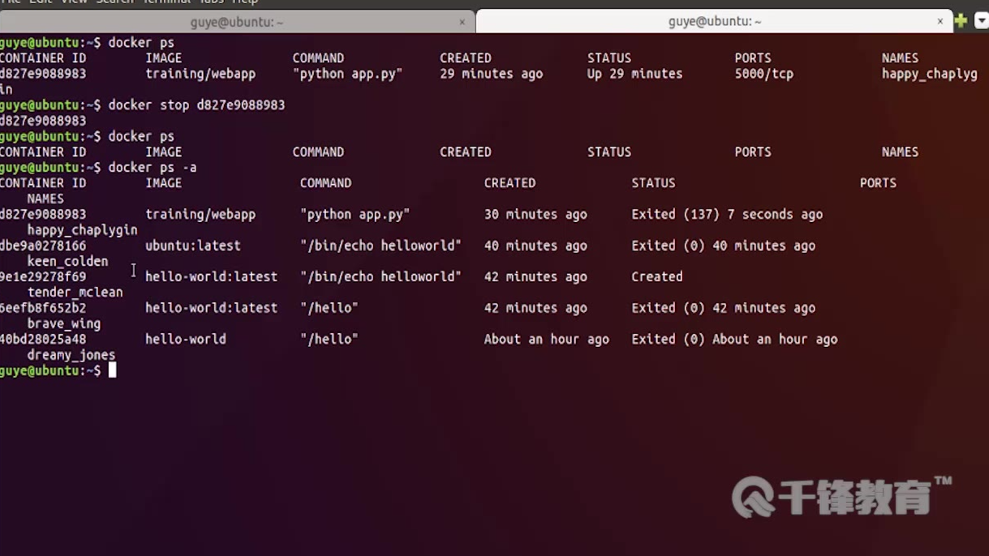Close the inactive left guye@ubuntu tab
Viewport: 989px width, 556px height.
[x=462, y=22]
